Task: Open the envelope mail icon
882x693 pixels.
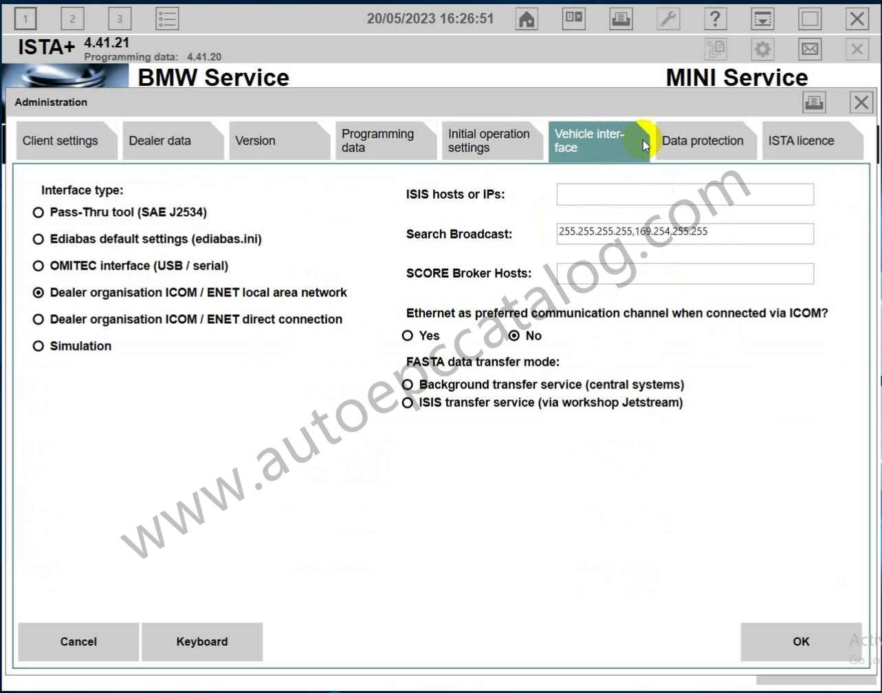Action: (810, 49)
